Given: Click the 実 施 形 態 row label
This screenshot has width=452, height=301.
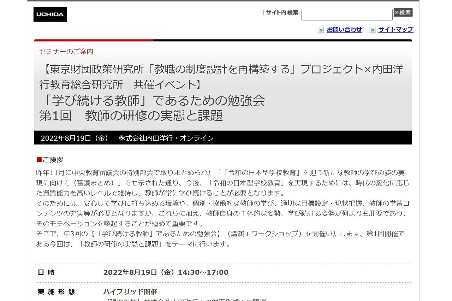Looking at the screenshot, I should click(56, 292).
